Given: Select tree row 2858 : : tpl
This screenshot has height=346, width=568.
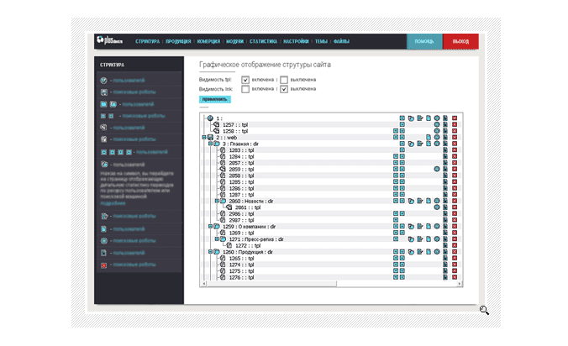Looking at the screenshot, I should [x=242, y=176].
